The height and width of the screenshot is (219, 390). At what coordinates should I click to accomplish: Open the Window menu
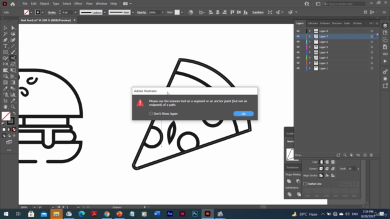102,4
